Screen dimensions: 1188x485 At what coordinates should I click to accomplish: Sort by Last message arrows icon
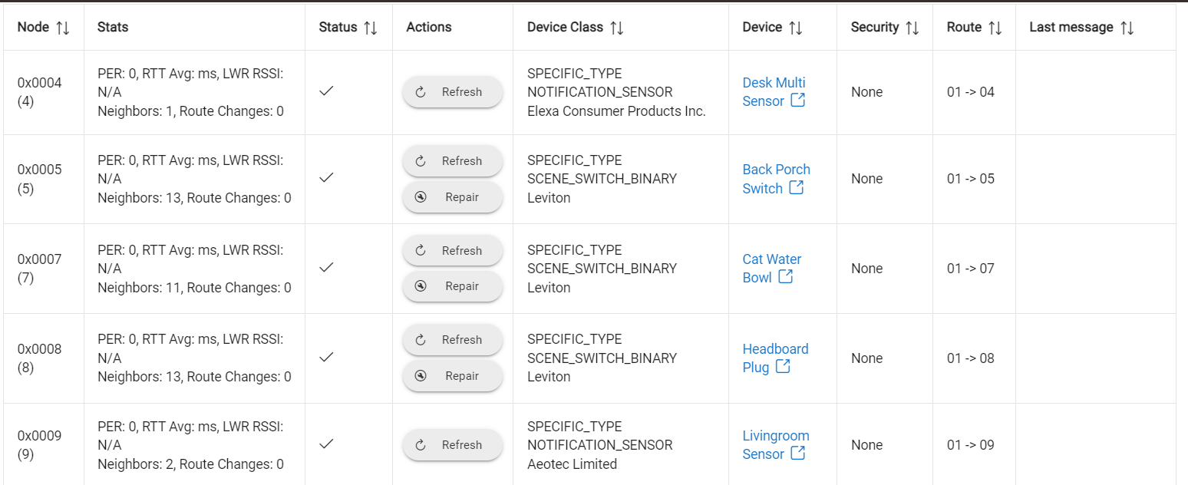click(x=1127, y=28)
